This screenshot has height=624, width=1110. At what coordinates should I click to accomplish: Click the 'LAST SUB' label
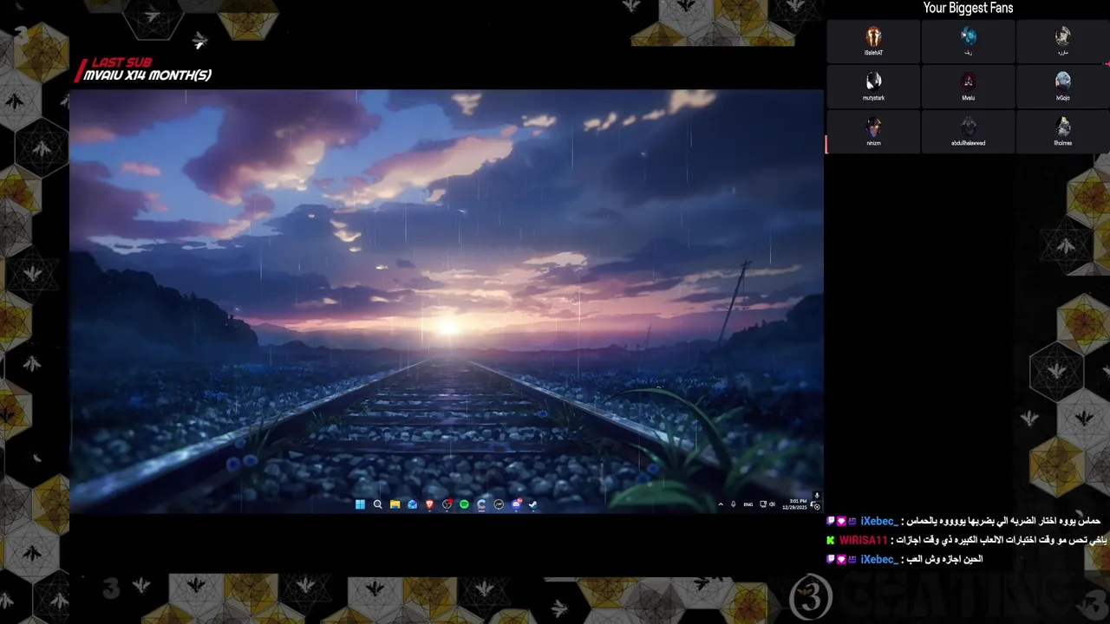(x=121, y=62)
